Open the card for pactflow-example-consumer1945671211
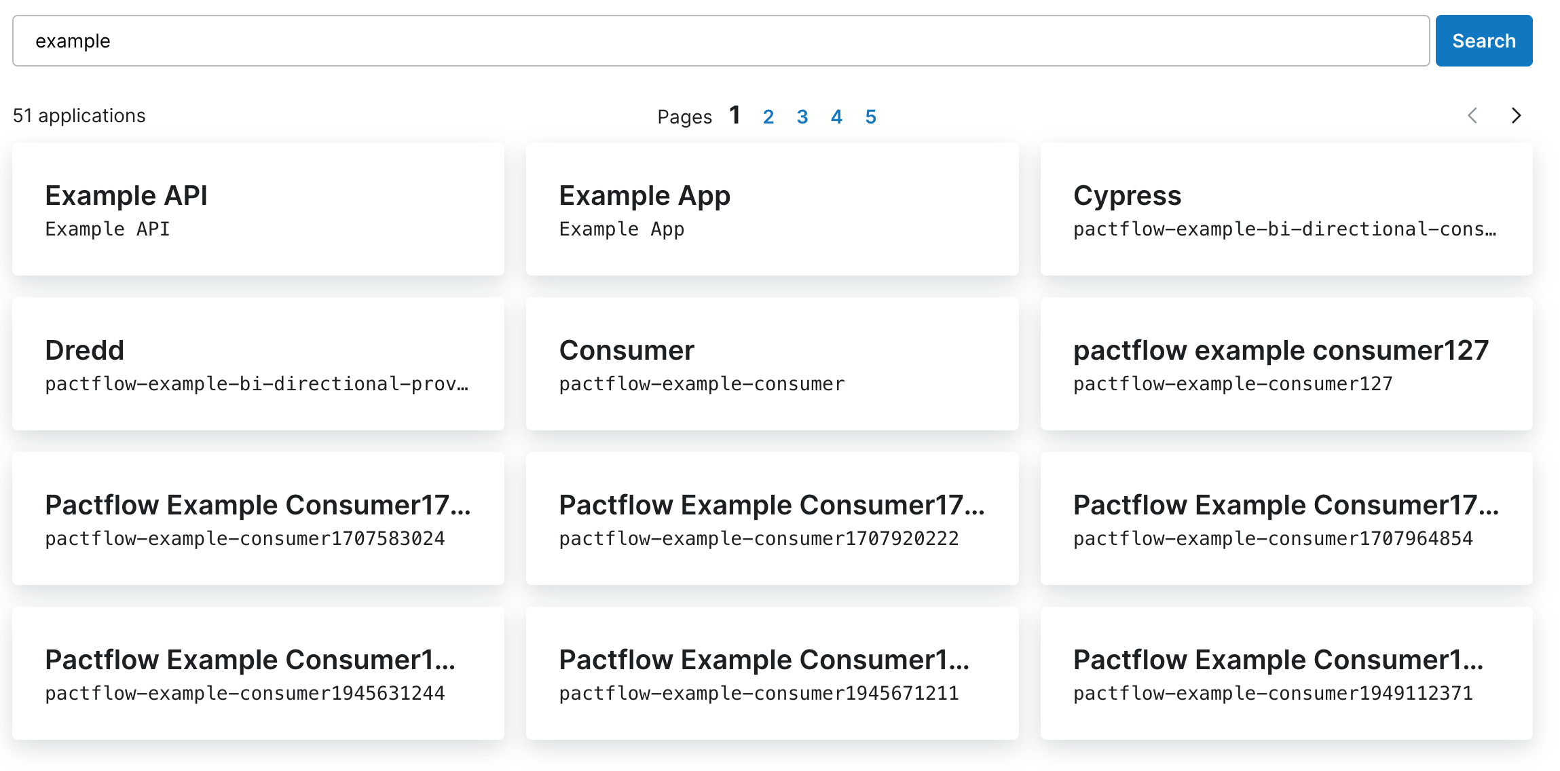This screenshot has width=1560, height=771. pyautogui.click(x=773, y=673)
